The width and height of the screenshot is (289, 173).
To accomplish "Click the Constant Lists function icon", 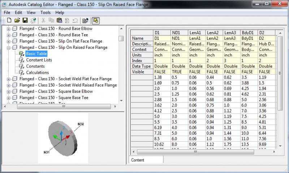I will coord(22,60).
